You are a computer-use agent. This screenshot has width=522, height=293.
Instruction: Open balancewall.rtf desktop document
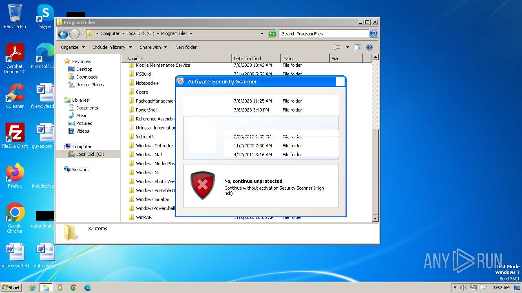pos(15,256)
